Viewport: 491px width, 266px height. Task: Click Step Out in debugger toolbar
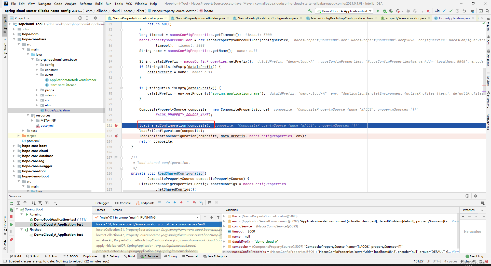[x=188, y=203]
